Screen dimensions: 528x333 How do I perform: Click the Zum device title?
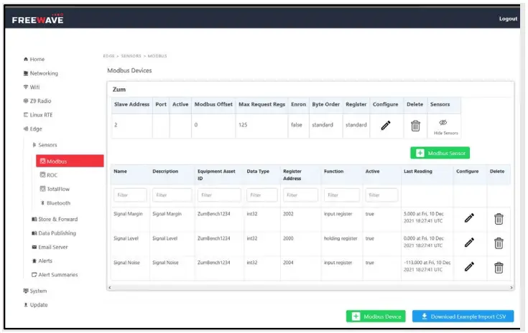point(119,90)
